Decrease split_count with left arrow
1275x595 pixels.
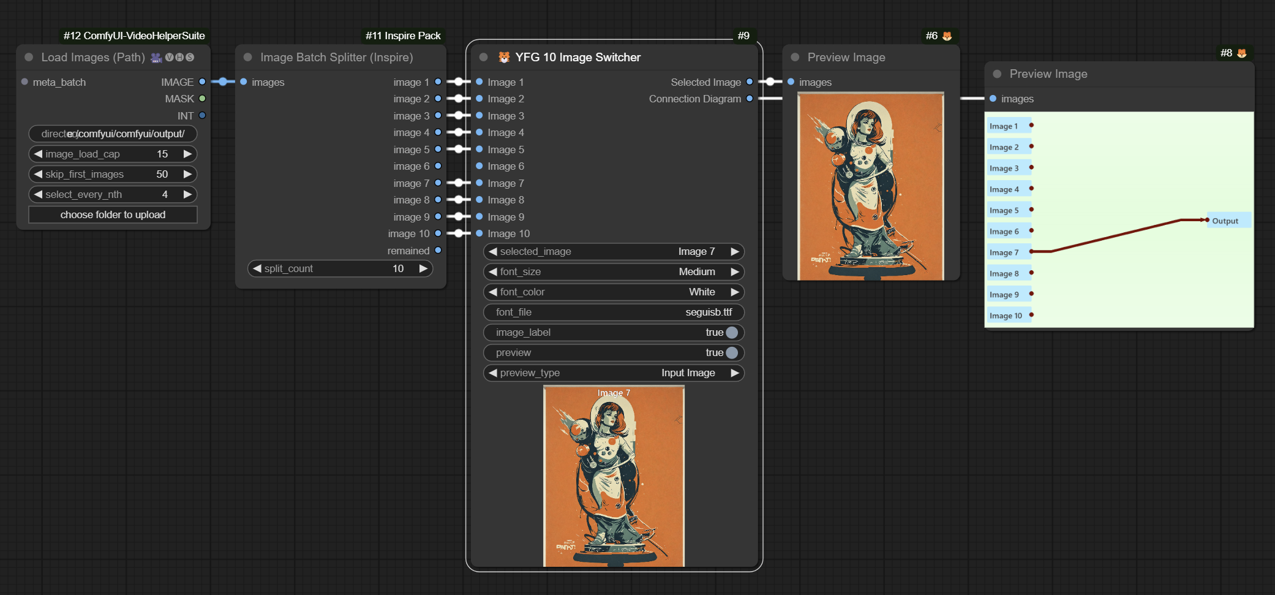[x=257, y=268]
